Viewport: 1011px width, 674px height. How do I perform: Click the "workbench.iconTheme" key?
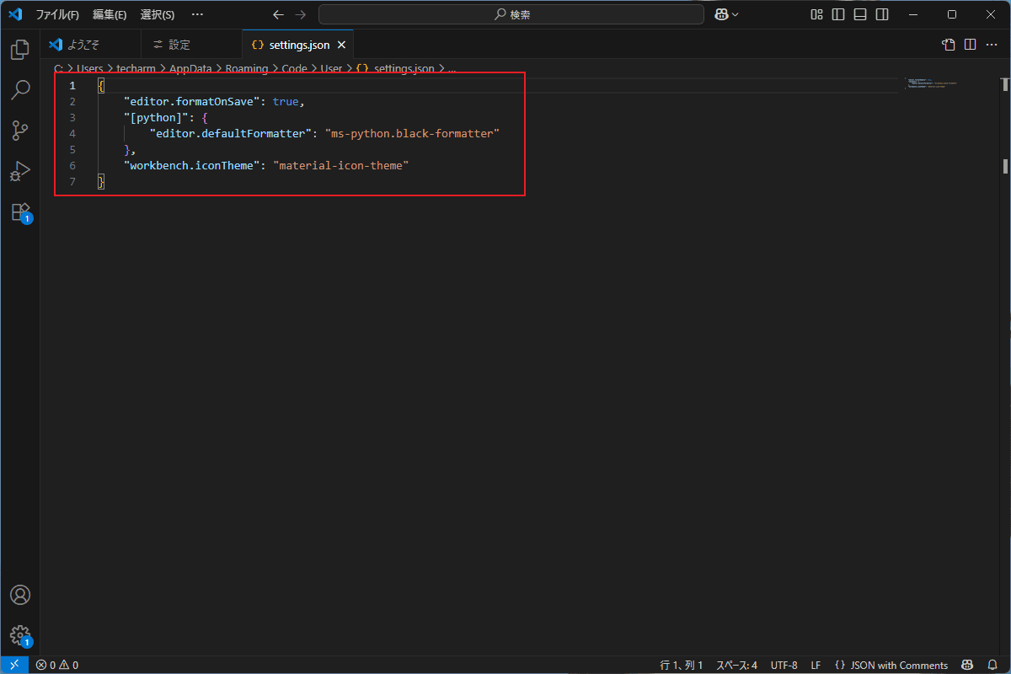(192, 165)
